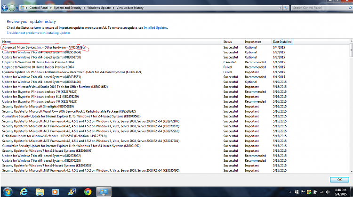353x199 pixels.
Task: Open Troubleshoot problems with installing updates link
Action: [39, 33]
